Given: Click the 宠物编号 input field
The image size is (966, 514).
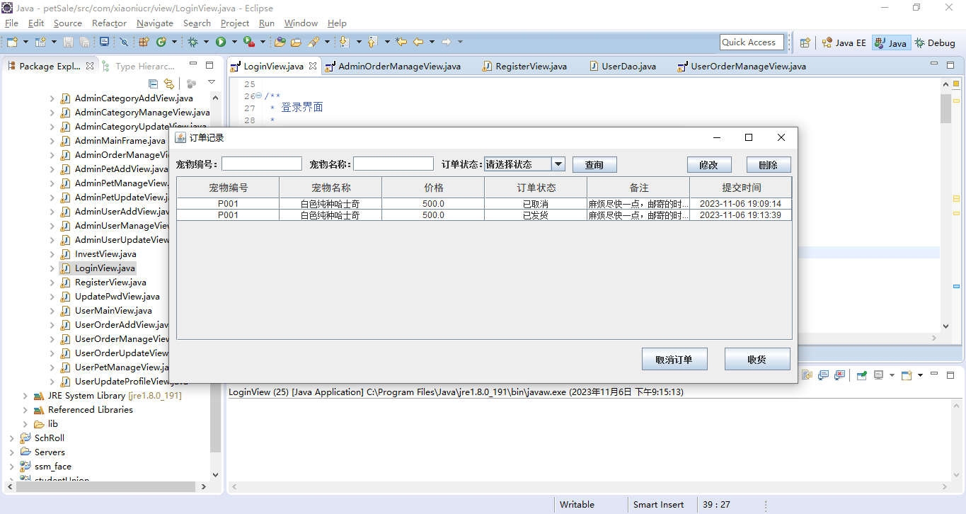Looking at the screenshot, I should (x=262, y=164).
